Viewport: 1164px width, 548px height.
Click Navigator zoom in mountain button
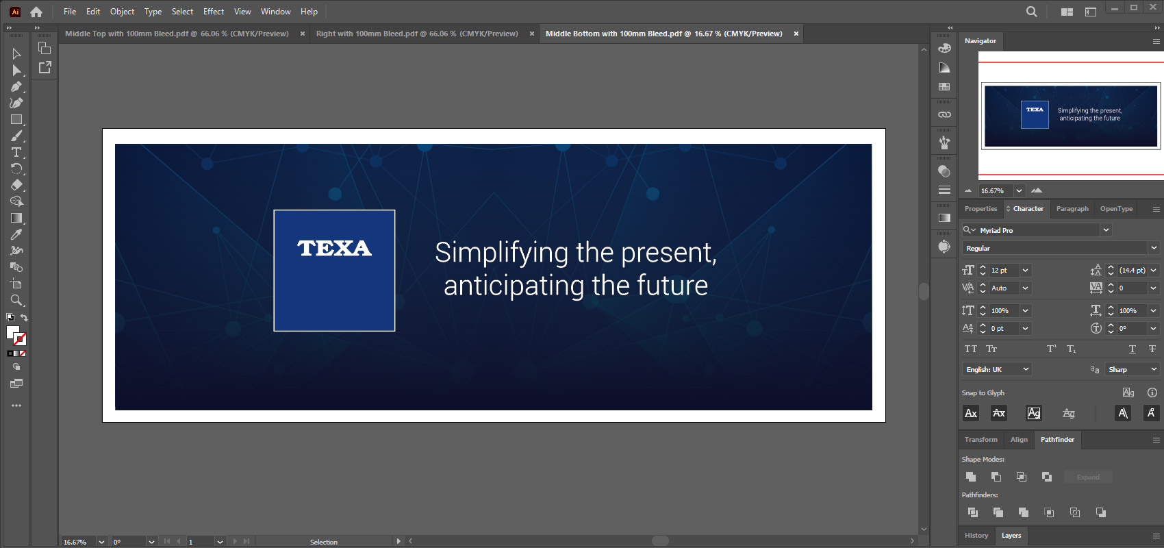1037,190
